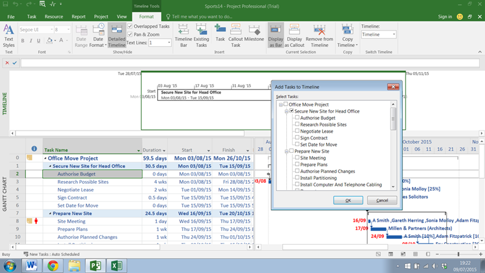Open the Switch Timeline dropdown
This screenshot has width=485, height=273.
coord(394,35)
